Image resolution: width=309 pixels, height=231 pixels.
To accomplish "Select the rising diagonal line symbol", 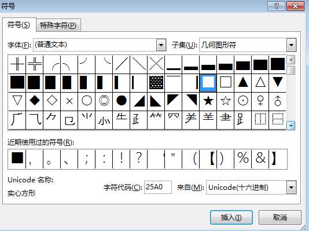I will [122, 64].
